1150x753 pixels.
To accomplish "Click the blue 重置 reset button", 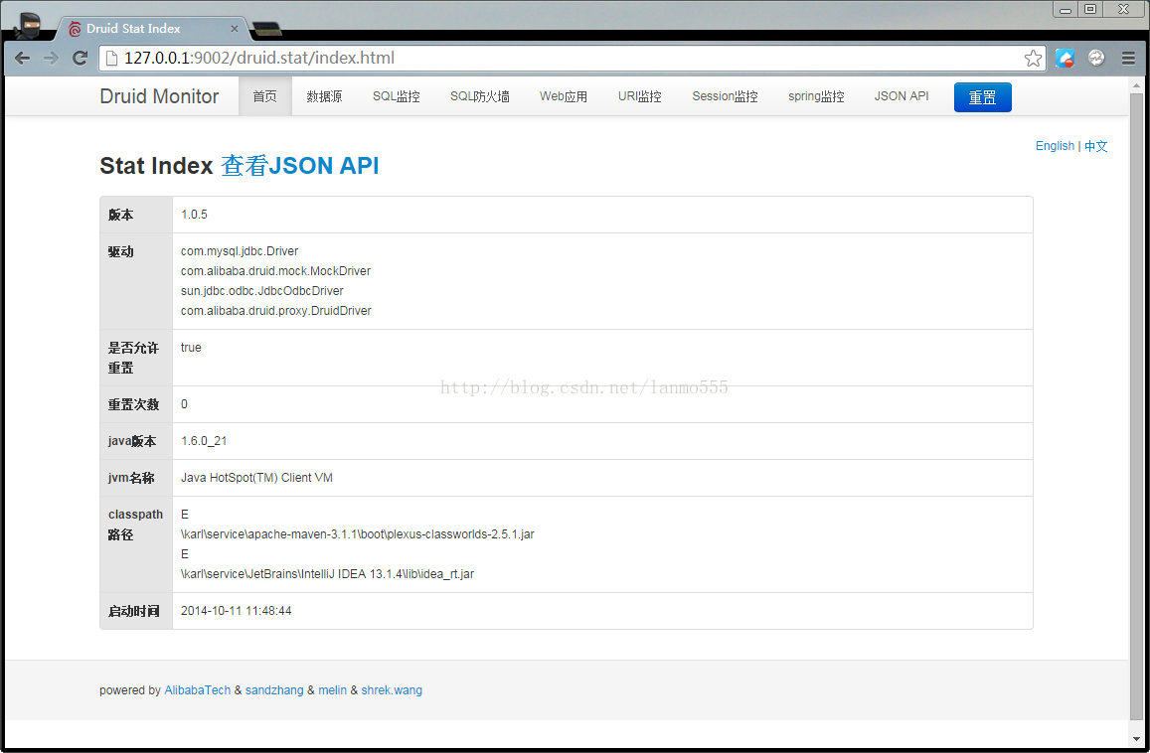I will (983, 96).
